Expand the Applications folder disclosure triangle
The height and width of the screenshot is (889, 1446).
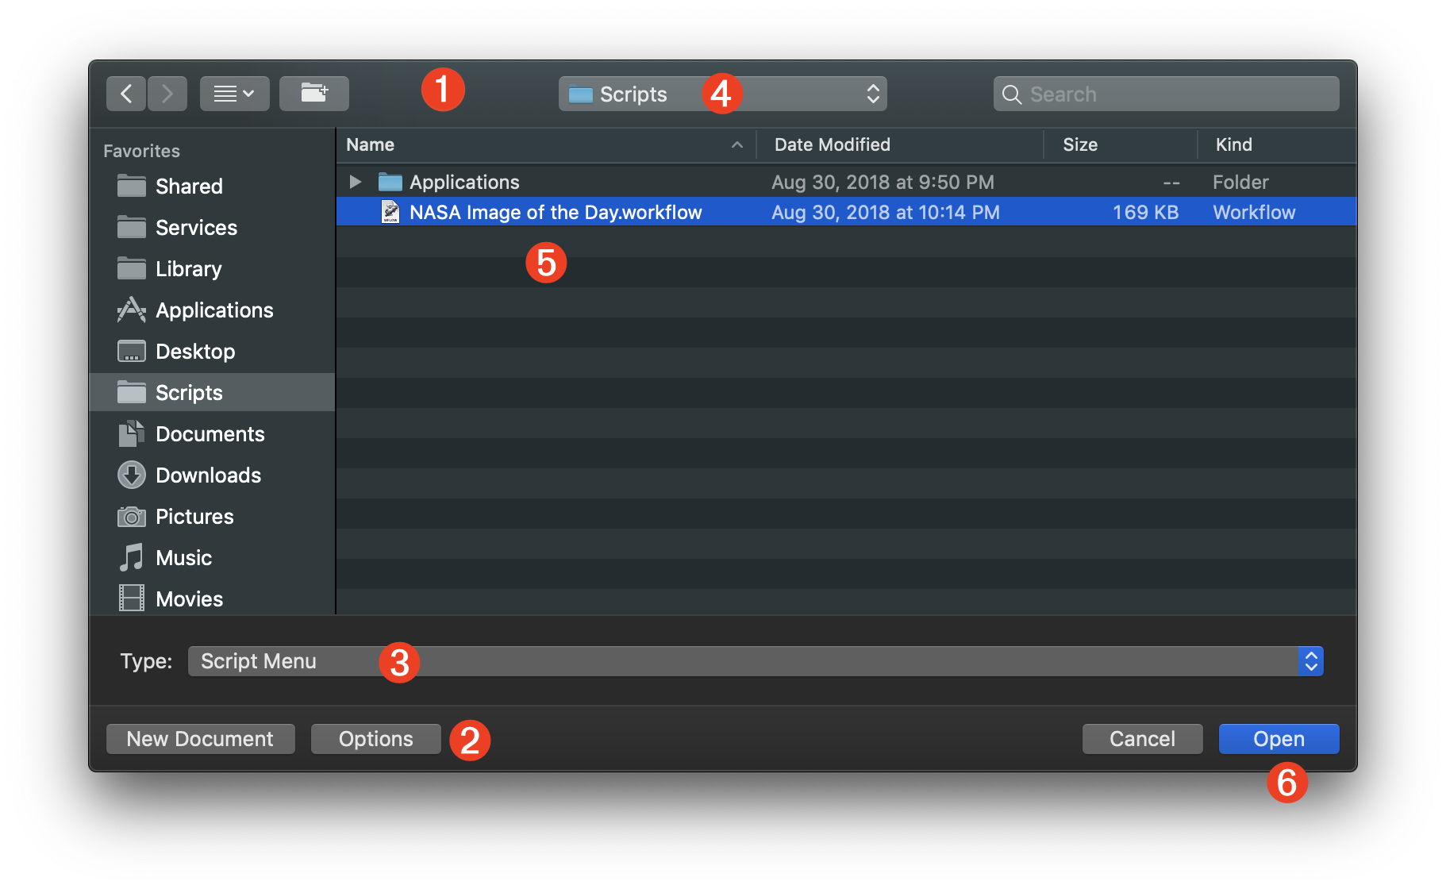[x=356, y=182]
